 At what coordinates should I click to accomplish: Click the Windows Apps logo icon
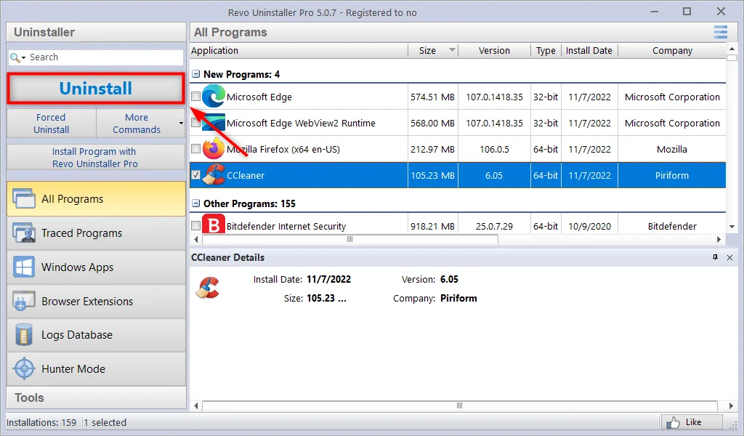click(x=24, y=267)
